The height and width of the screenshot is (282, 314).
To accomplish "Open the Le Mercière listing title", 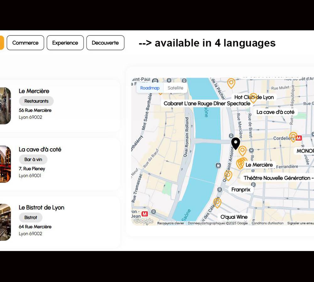I will pos(34,91).
